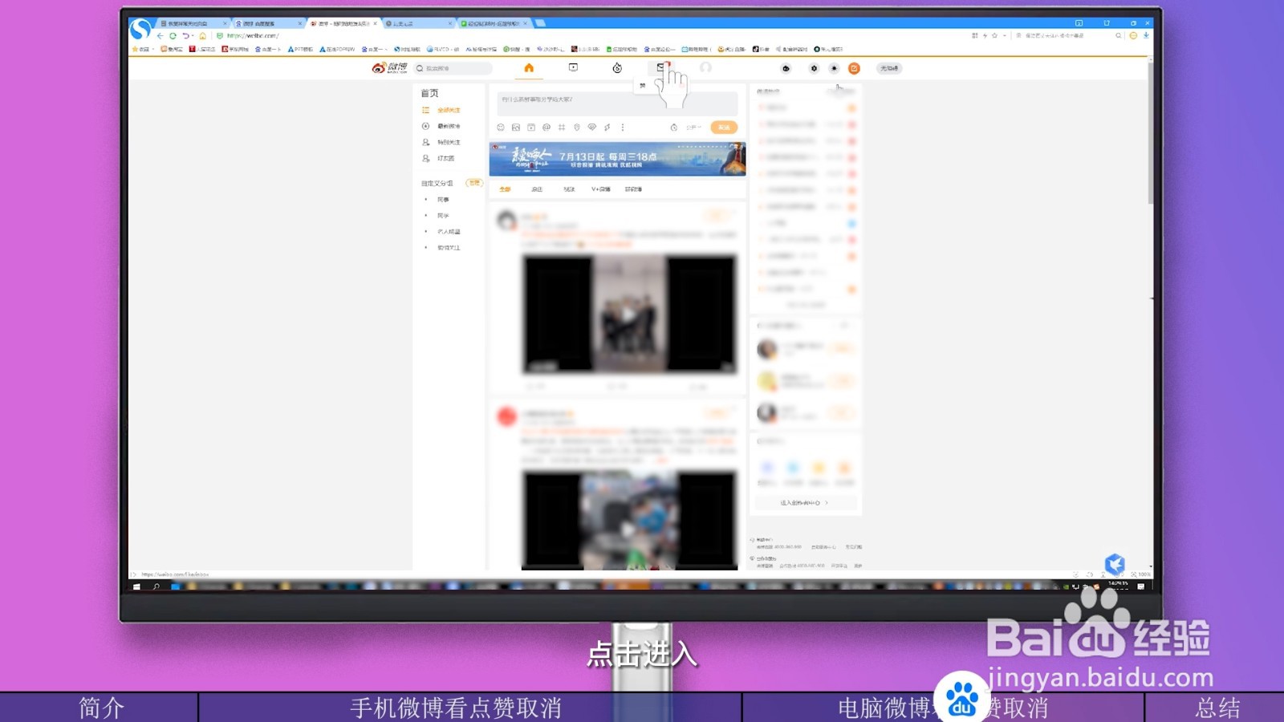This screenshot has height=722, width=1284.
Task: Switch to the V+微博 feed tab
Action: [x=601, y=189]
